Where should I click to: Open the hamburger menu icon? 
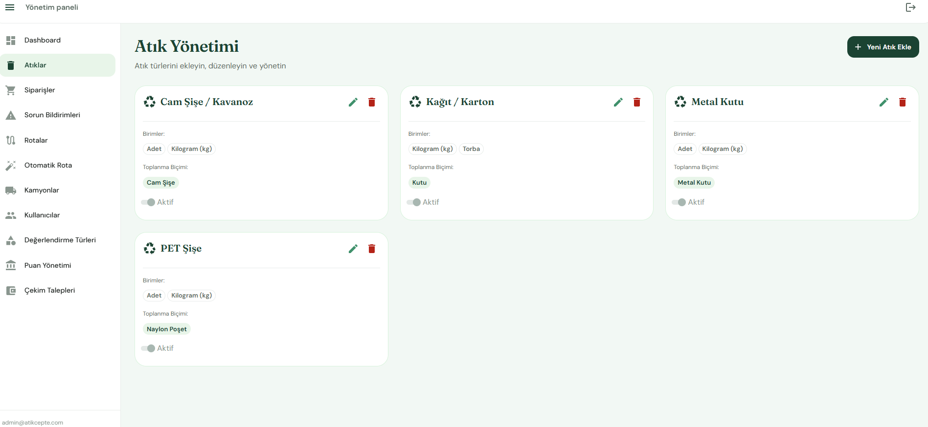pyautogui.click(x=10, y=7)
